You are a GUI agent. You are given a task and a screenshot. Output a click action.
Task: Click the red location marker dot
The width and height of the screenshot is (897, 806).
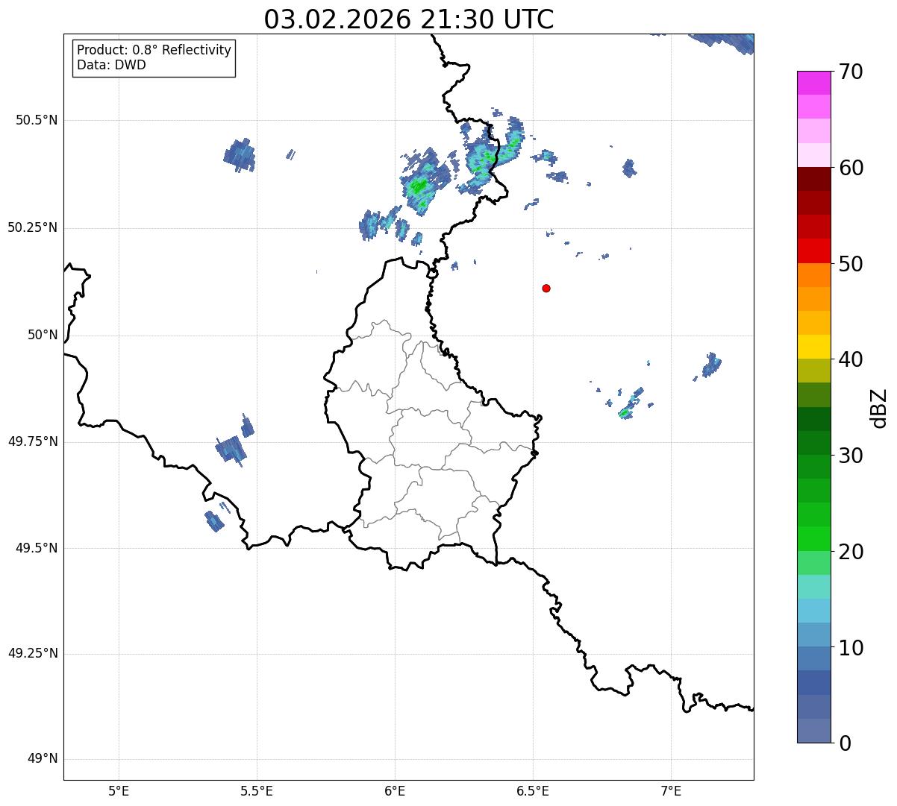click(546, 288)
